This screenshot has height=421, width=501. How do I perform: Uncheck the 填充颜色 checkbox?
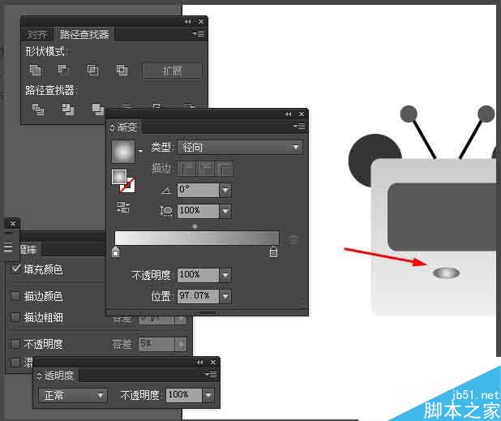tap(15, 269)
